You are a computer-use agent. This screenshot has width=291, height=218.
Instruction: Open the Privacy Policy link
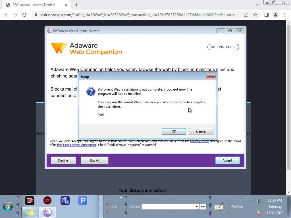point(199,141)
